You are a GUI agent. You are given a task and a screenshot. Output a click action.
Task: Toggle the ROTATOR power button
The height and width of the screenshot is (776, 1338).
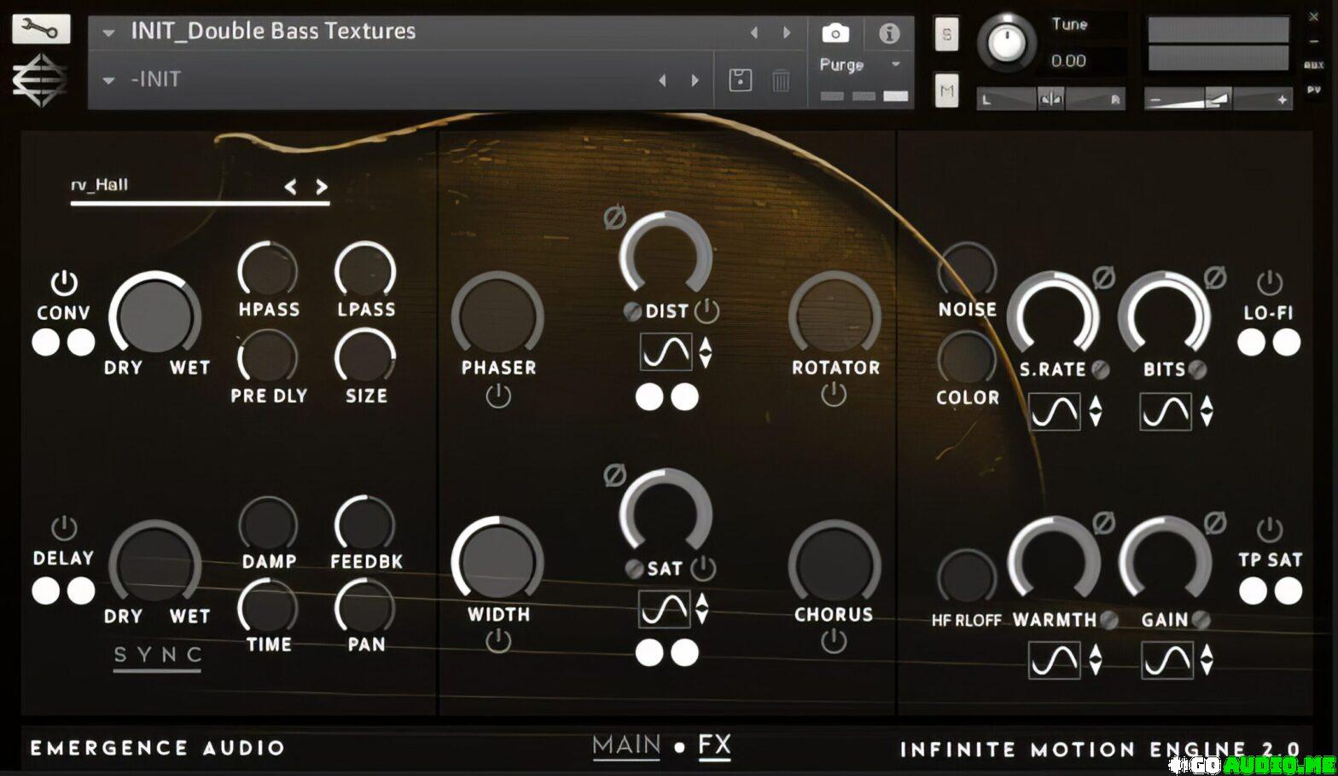pos(834,394)
